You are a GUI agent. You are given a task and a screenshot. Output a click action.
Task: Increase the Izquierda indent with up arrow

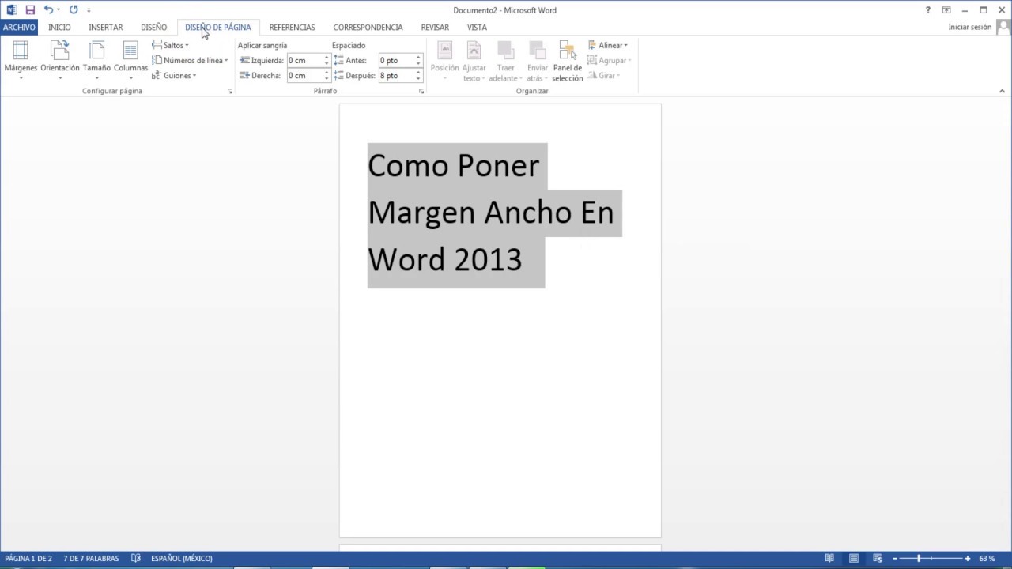(327, 57)
